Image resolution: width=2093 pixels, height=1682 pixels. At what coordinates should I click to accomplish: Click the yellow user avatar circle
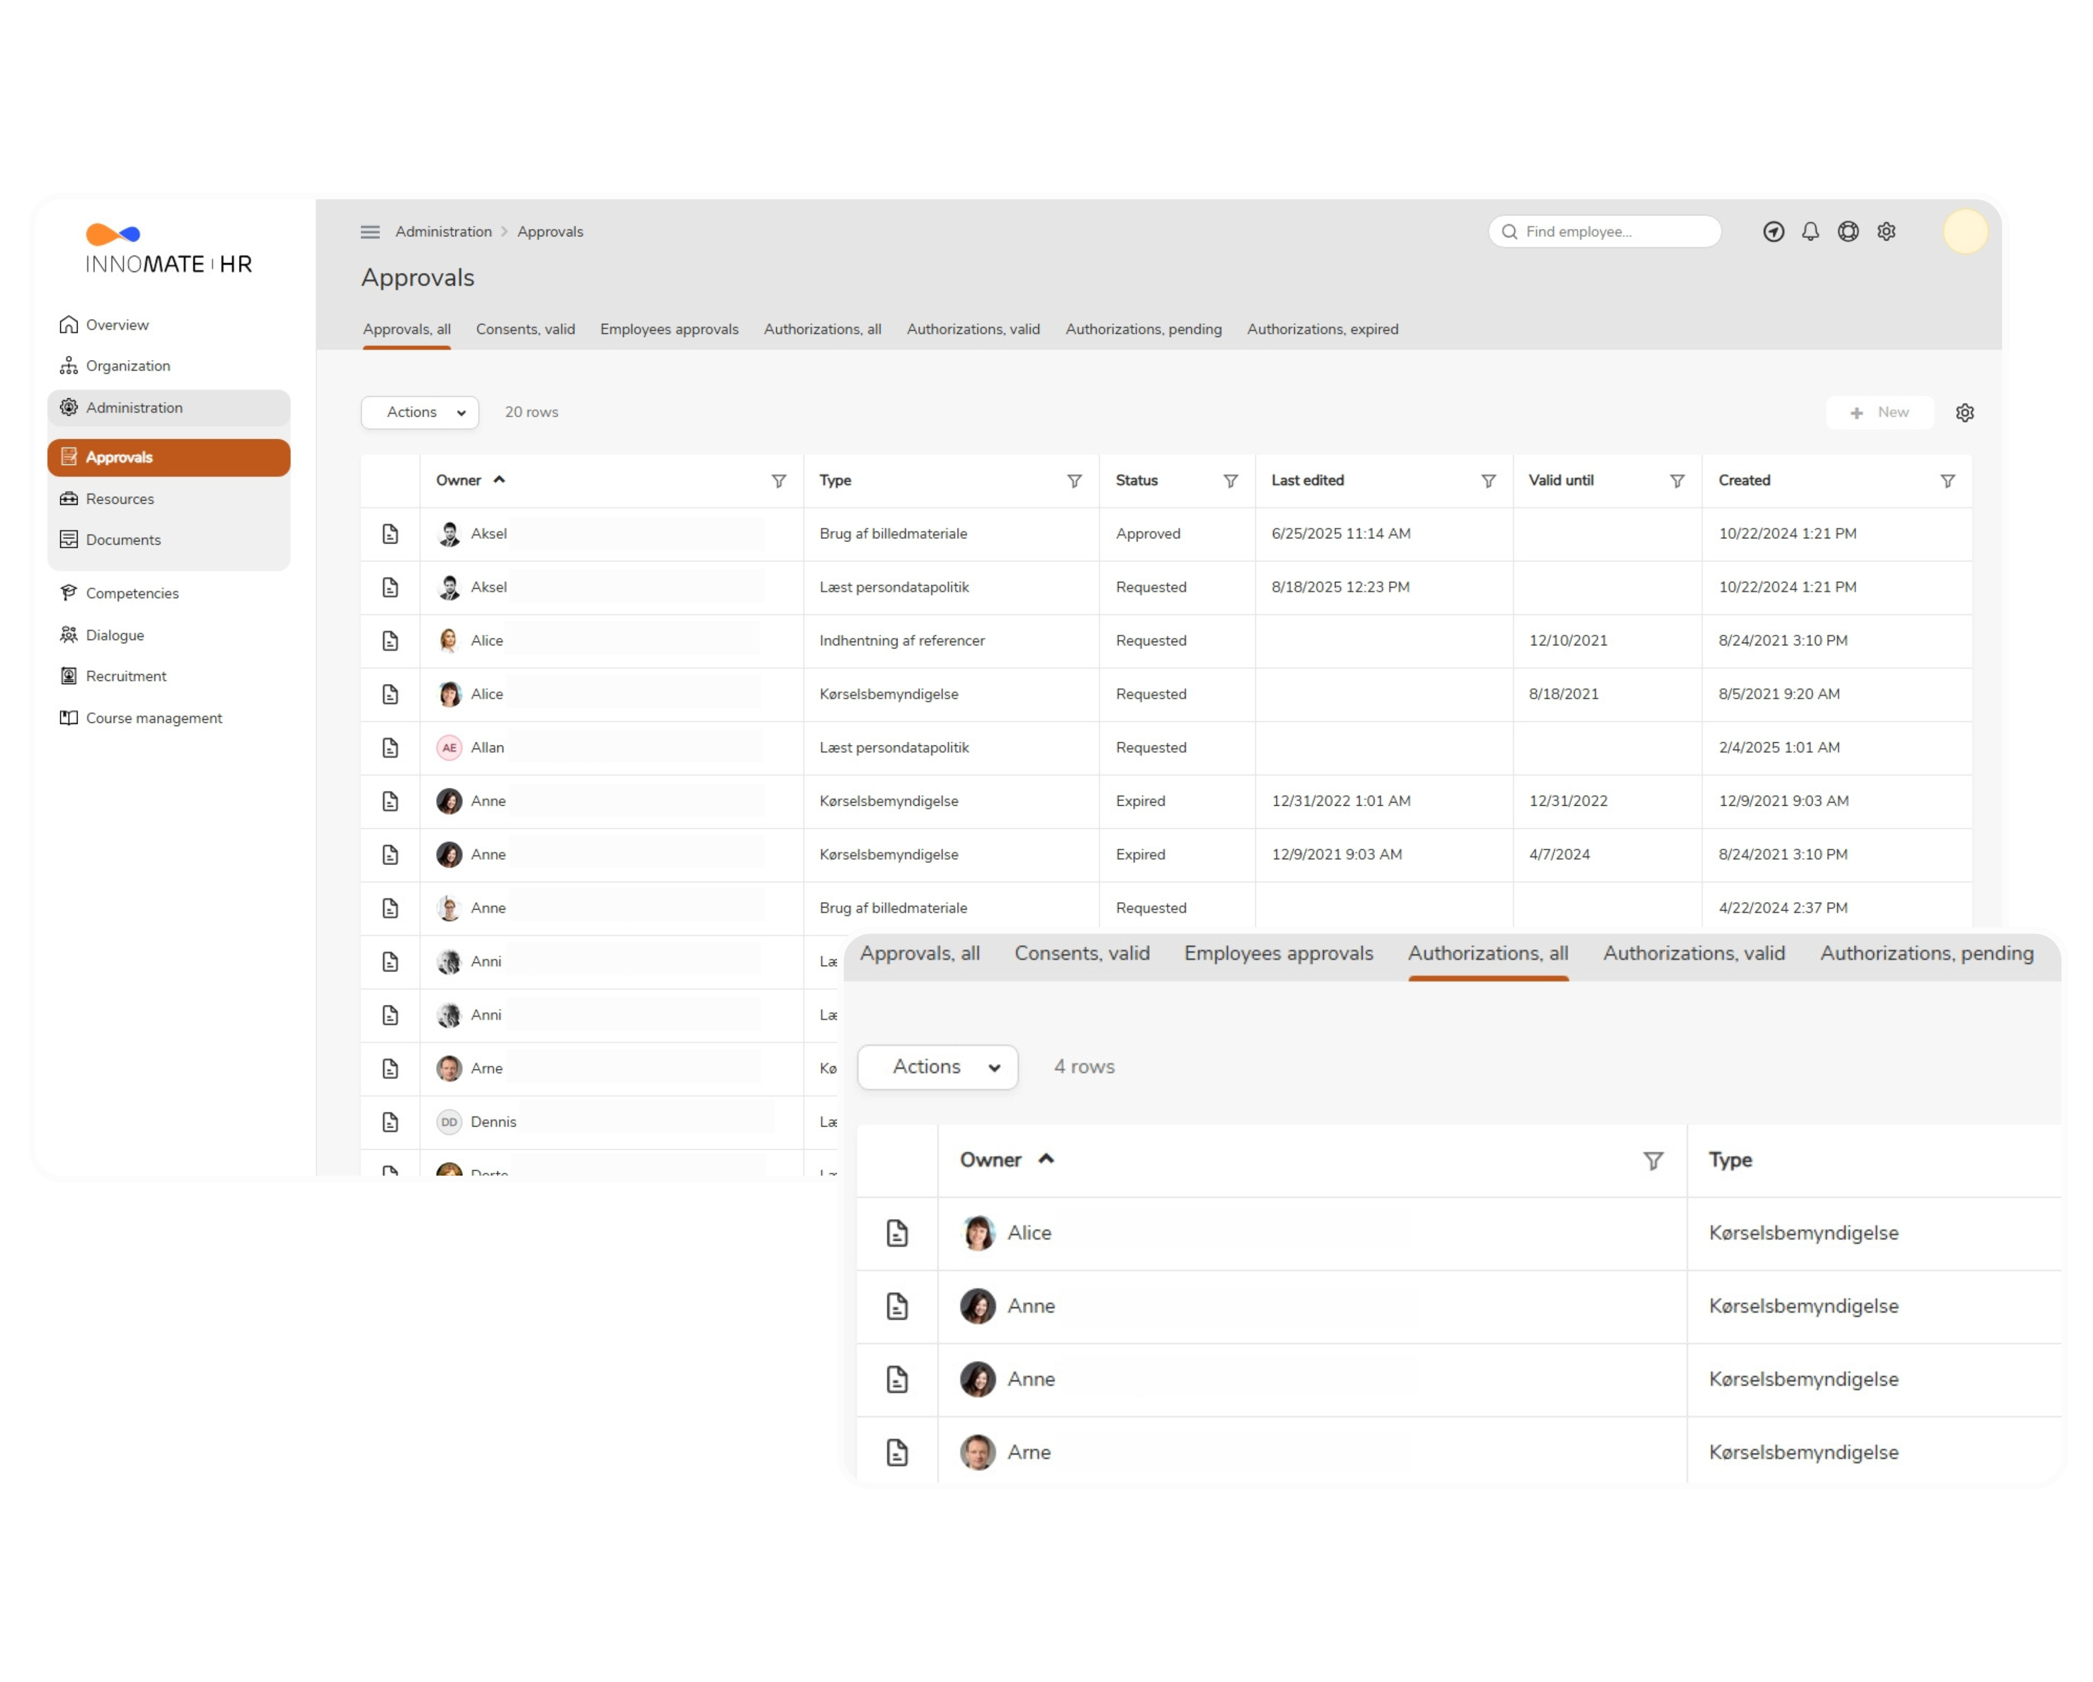pyautogui.click(x=1965, y=232)
